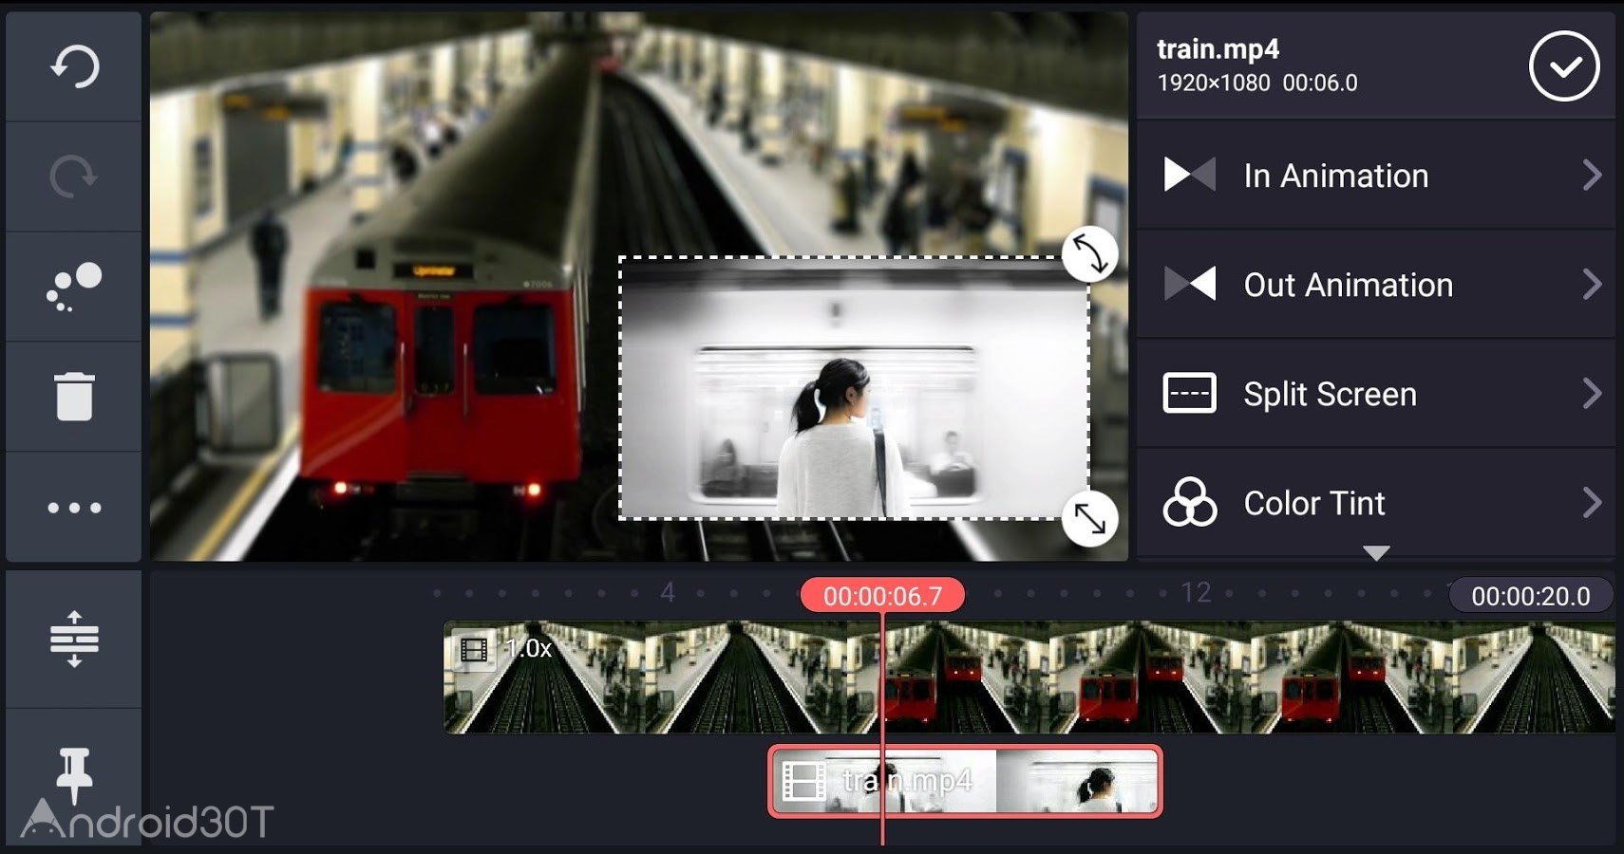The width and height of the screenshot is (1624, 854).
Task: Click the red playhead time 00:00:06.7
Action: click(x=882, y=596)
